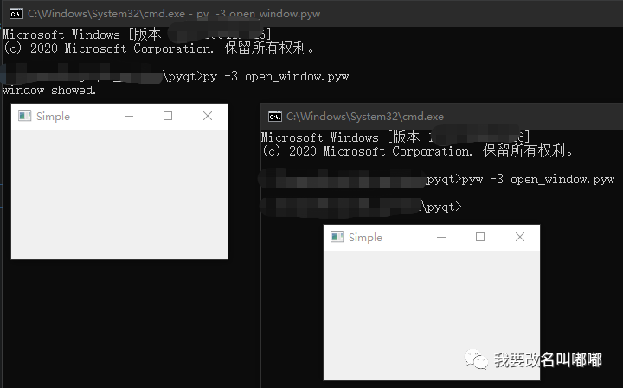
Task: Maximize the Simple window over the pyw console
Action: [480, 237]
